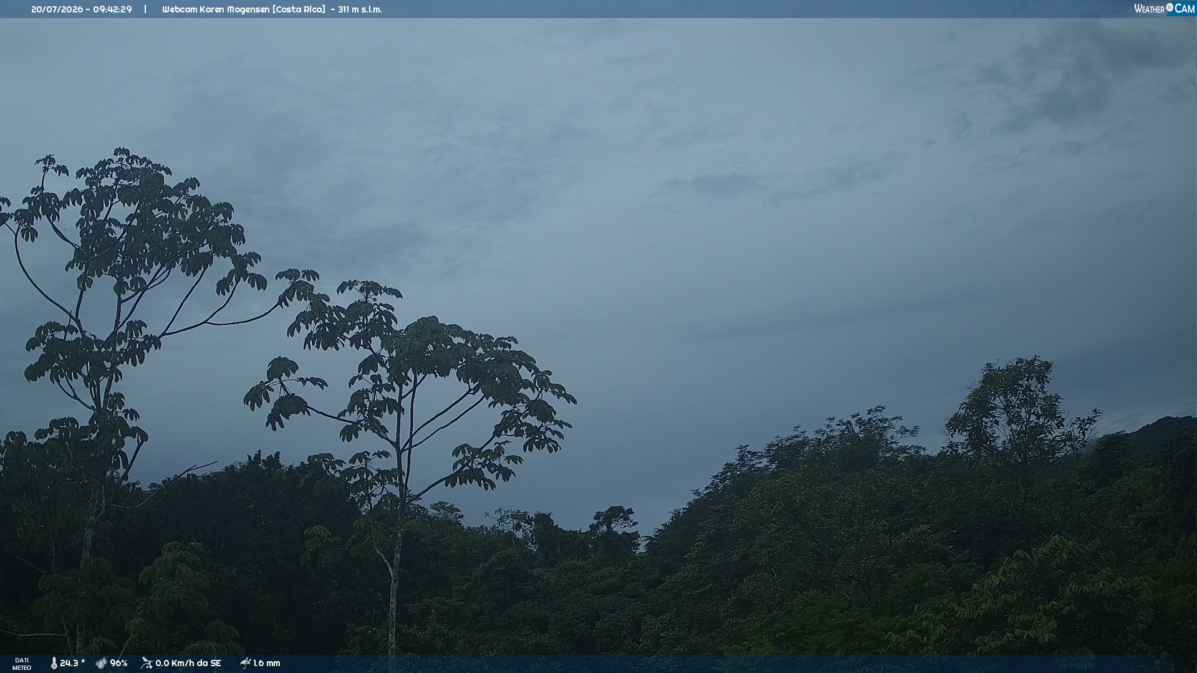The image size is (1197, 673).
Task: Click the altitude text 311 m s.l.m.
Action: tap(360, 9)
